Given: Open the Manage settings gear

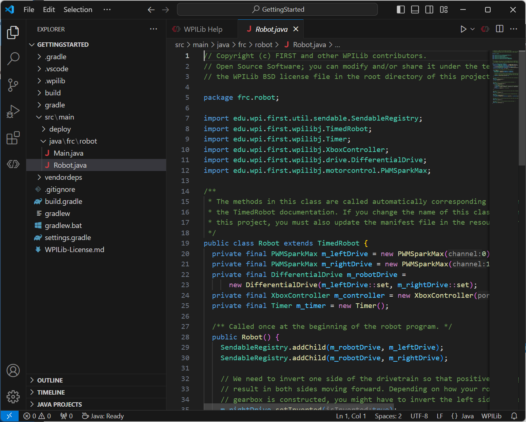Looking at the screenshot, I should click(x=13, y=397).
